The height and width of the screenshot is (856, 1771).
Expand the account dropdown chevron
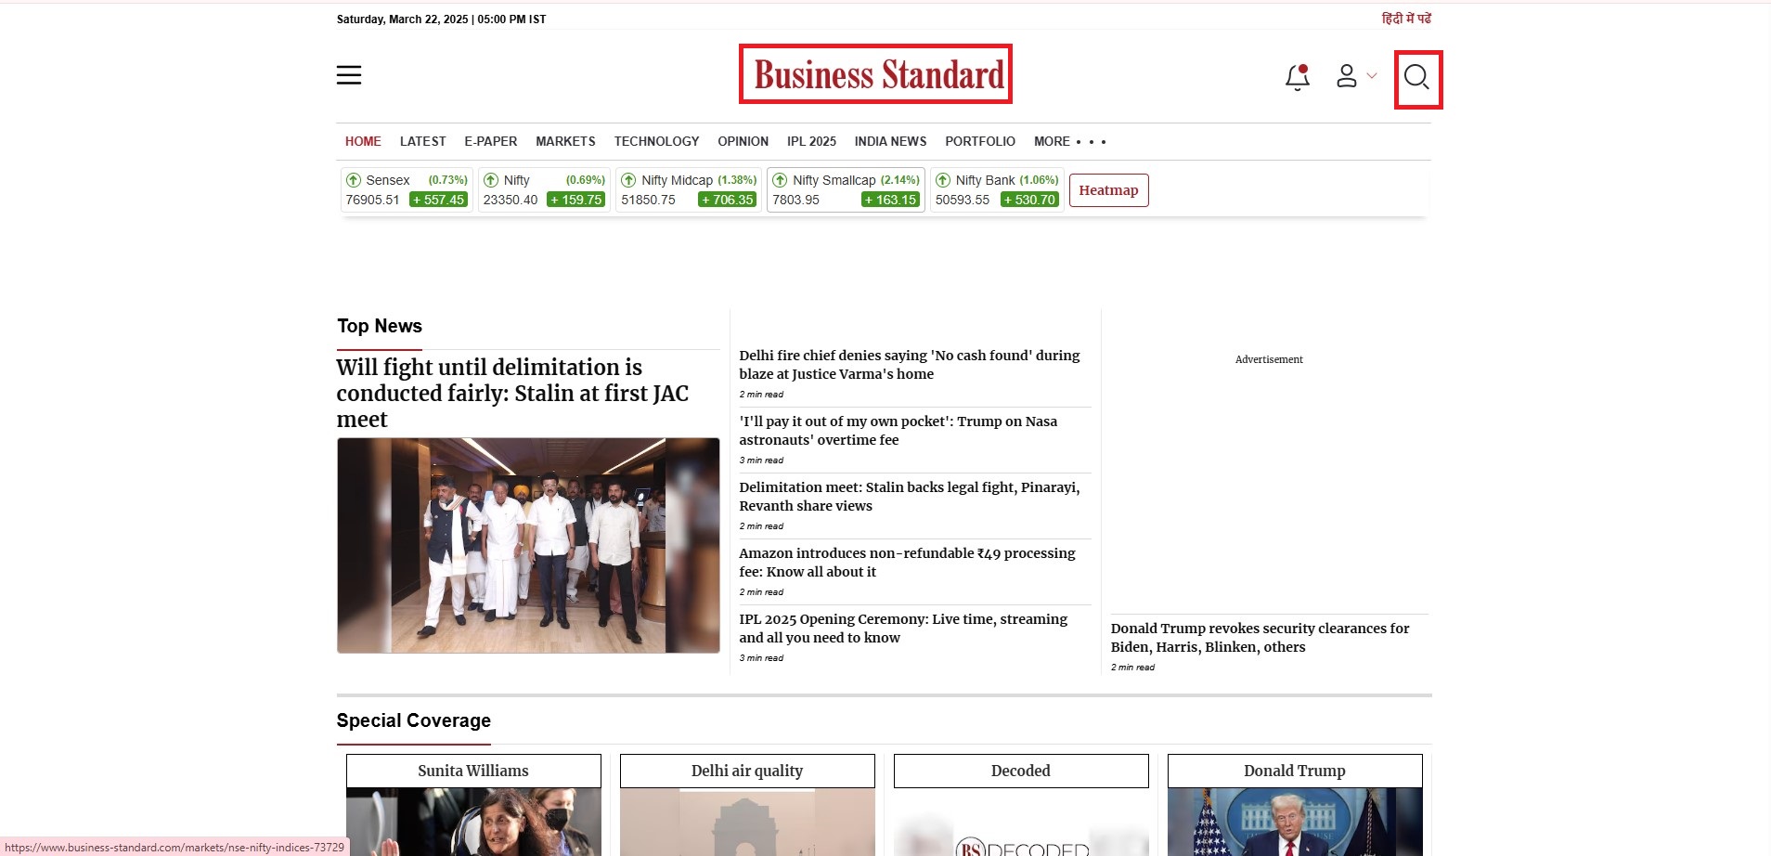coord(1372,76)
